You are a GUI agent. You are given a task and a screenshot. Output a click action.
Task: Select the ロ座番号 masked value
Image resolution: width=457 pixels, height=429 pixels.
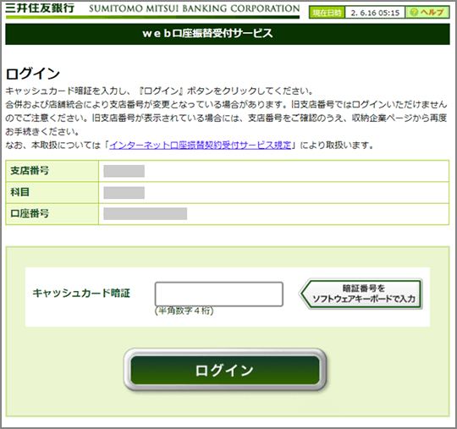point(146,213)
